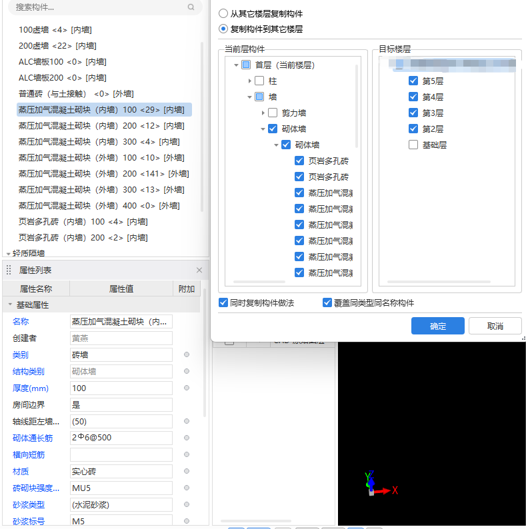526x529 pixels.
Task: Select 蒸压加气混凝土砌块 (内墙) 200 <12>
Action: (x=101, y=126)
